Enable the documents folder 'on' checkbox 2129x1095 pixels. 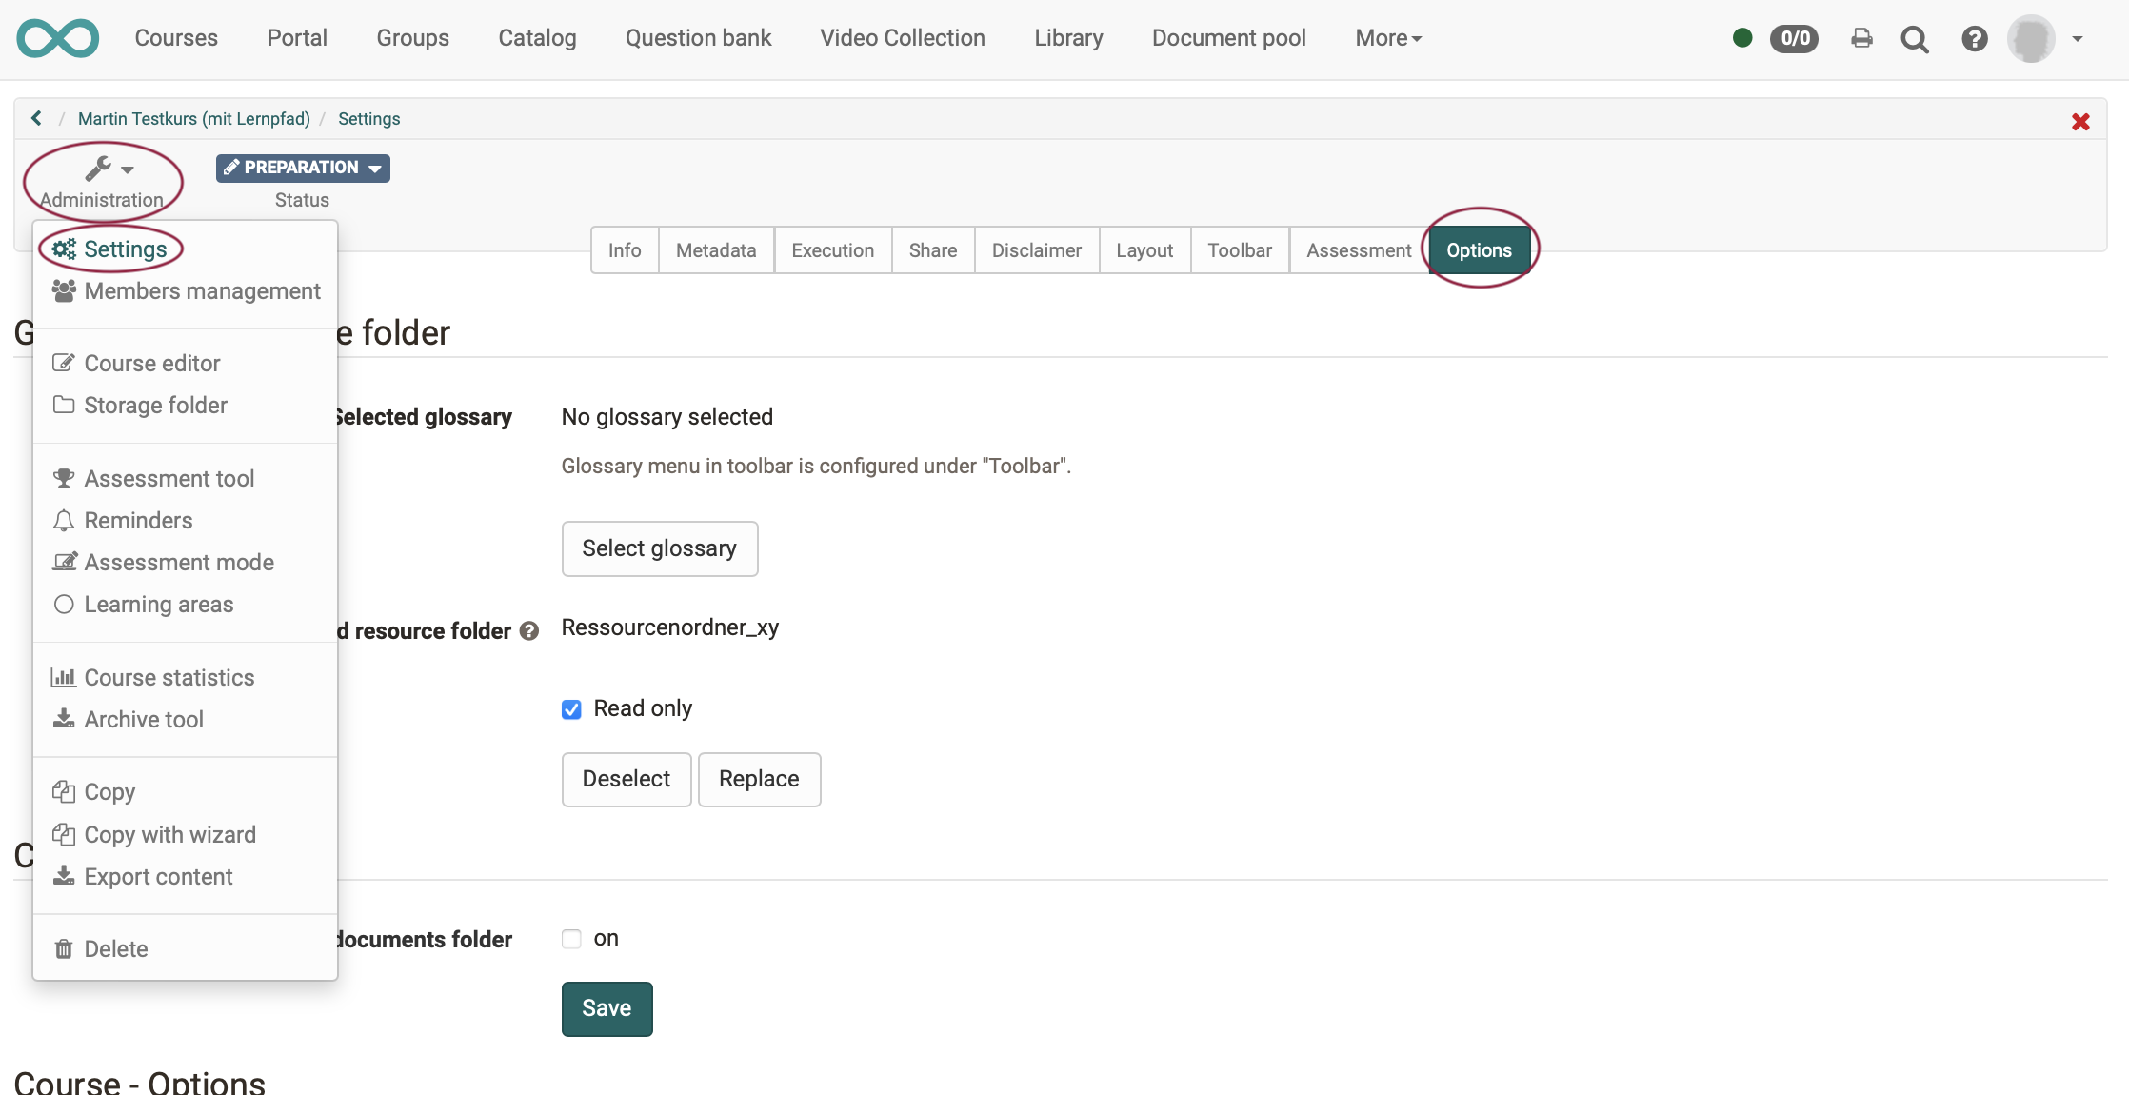pos(570,938)
